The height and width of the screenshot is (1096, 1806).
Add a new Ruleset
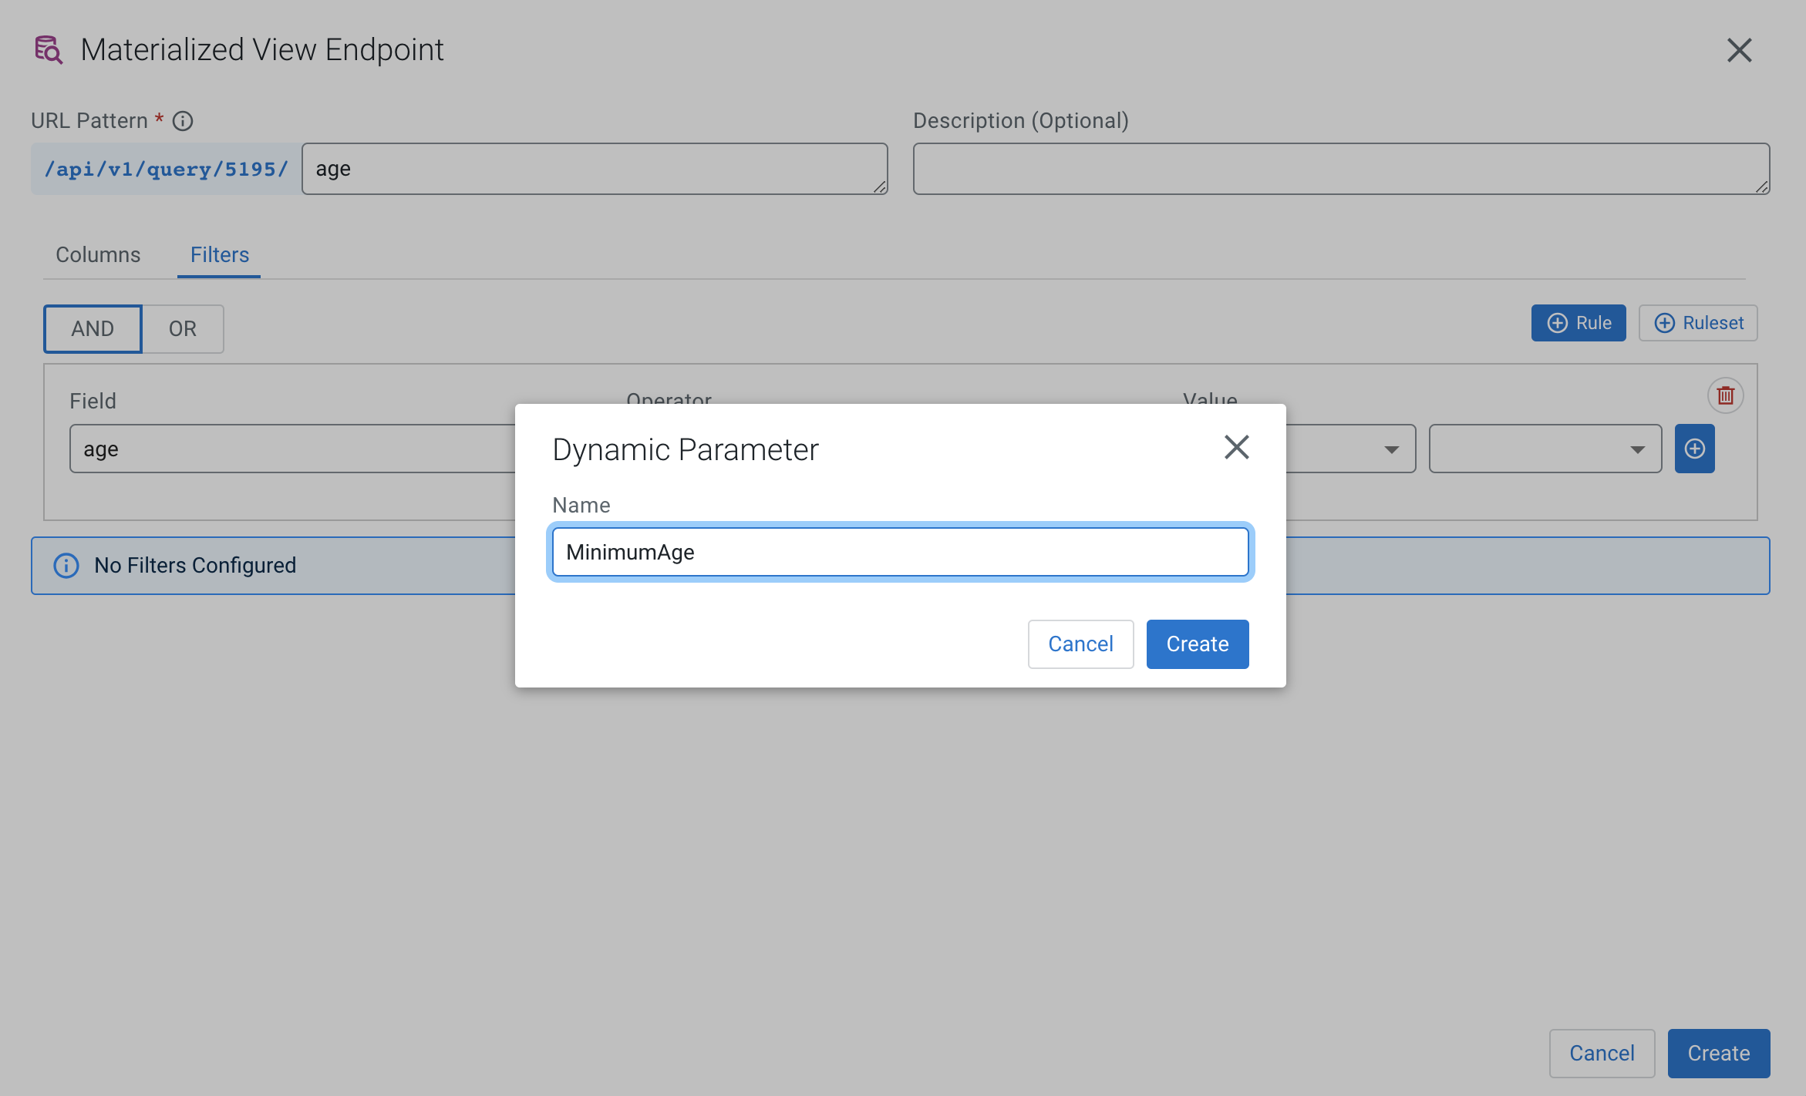(1697, 323)
